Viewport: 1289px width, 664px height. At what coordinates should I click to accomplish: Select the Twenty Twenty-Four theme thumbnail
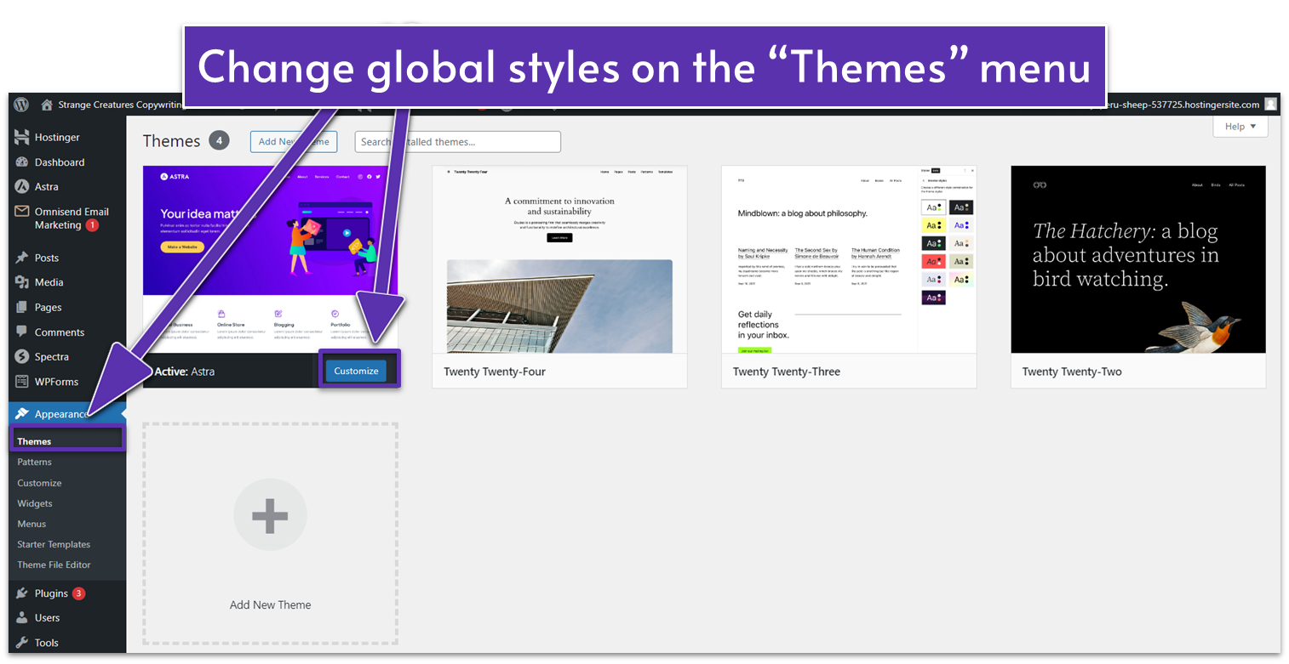[559, 259]
